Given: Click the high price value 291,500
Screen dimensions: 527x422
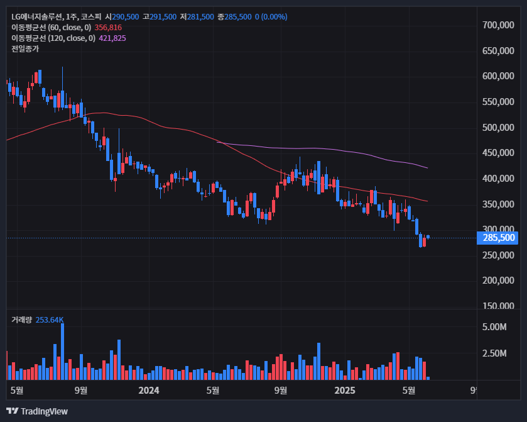Looking at the screenshot, I should [163, 17].
